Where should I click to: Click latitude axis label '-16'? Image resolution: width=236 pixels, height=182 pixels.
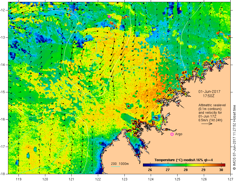click(x=3, y=119)
